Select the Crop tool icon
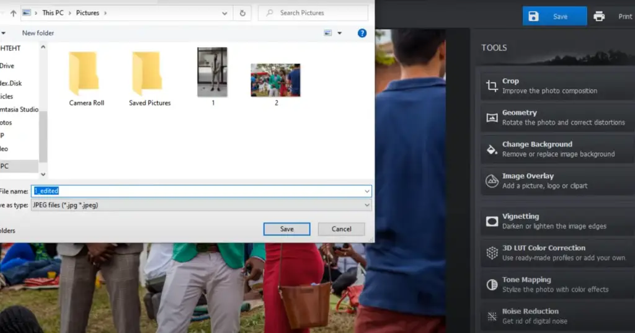635x333 pixels. [x=492, y=86]
